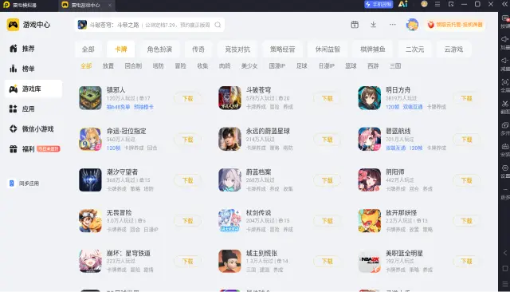Image resolution: width=510 pixels, height=292 pixels.
Task: Click the collapse double-arrow in title bar
Action: (504, 4)
